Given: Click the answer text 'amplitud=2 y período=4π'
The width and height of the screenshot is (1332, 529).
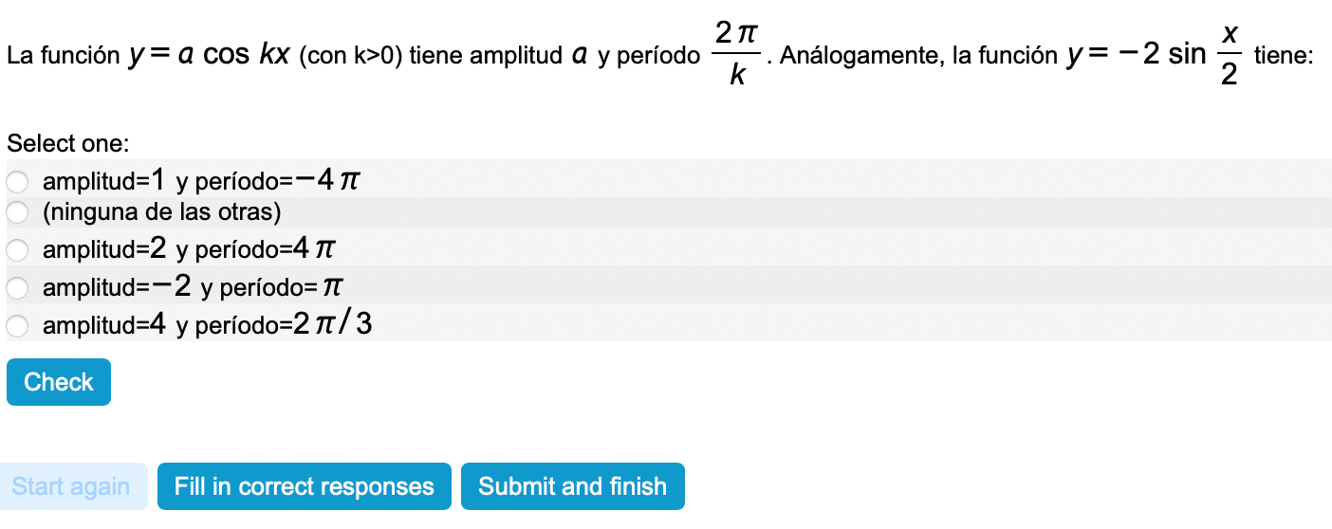Looking at the screenshot, I should (190, 250).
